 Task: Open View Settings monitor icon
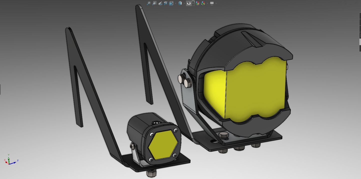point(212,3)
